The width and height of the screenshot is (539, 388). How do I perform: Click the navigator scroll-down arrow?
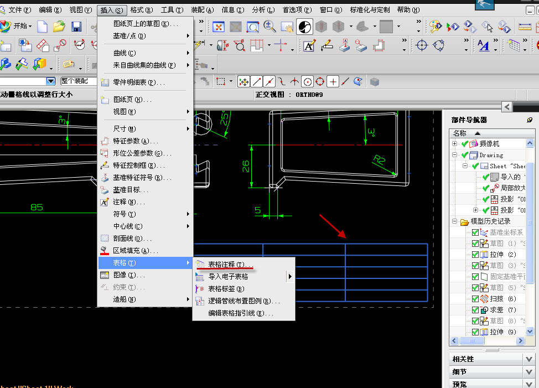(530, 332)
